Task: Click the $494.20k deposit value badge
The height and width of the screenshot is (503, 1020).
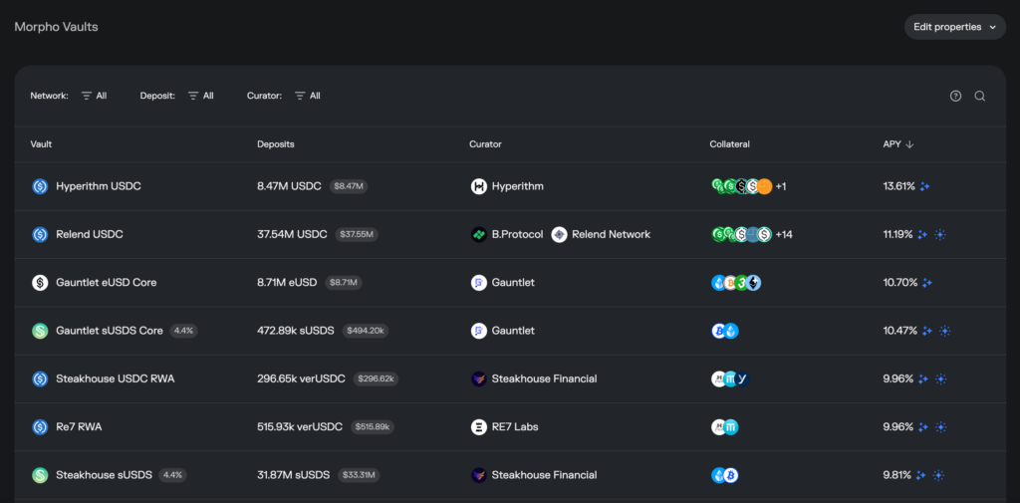Action: [x=367, y=331]
